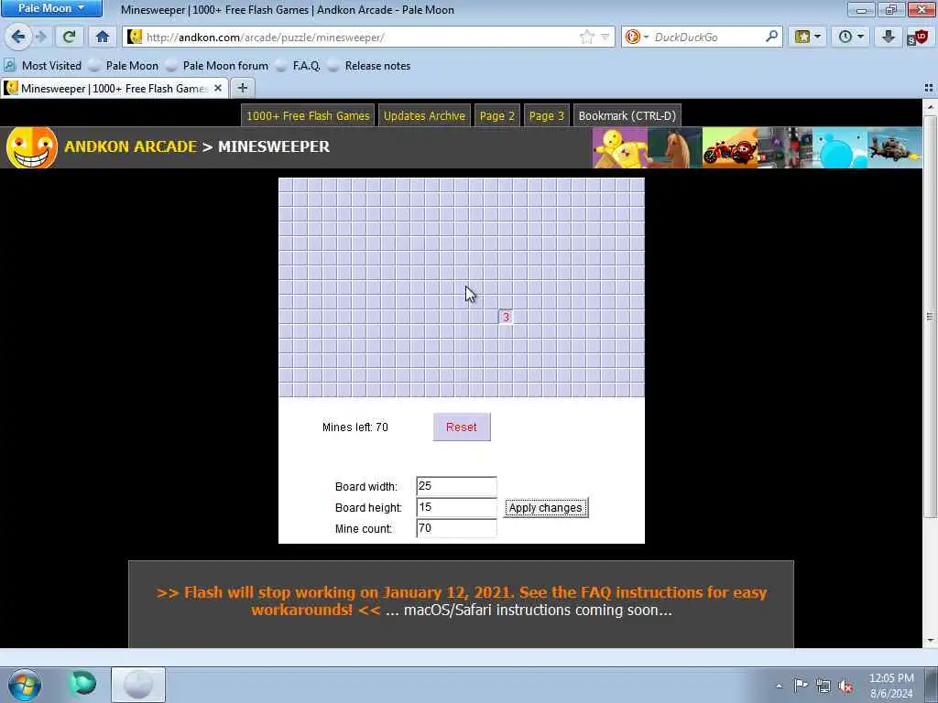Follow the ANDKON ARCADE header link
The width and height of the screenshot is (938, 703).
click(x=130, y=146)
